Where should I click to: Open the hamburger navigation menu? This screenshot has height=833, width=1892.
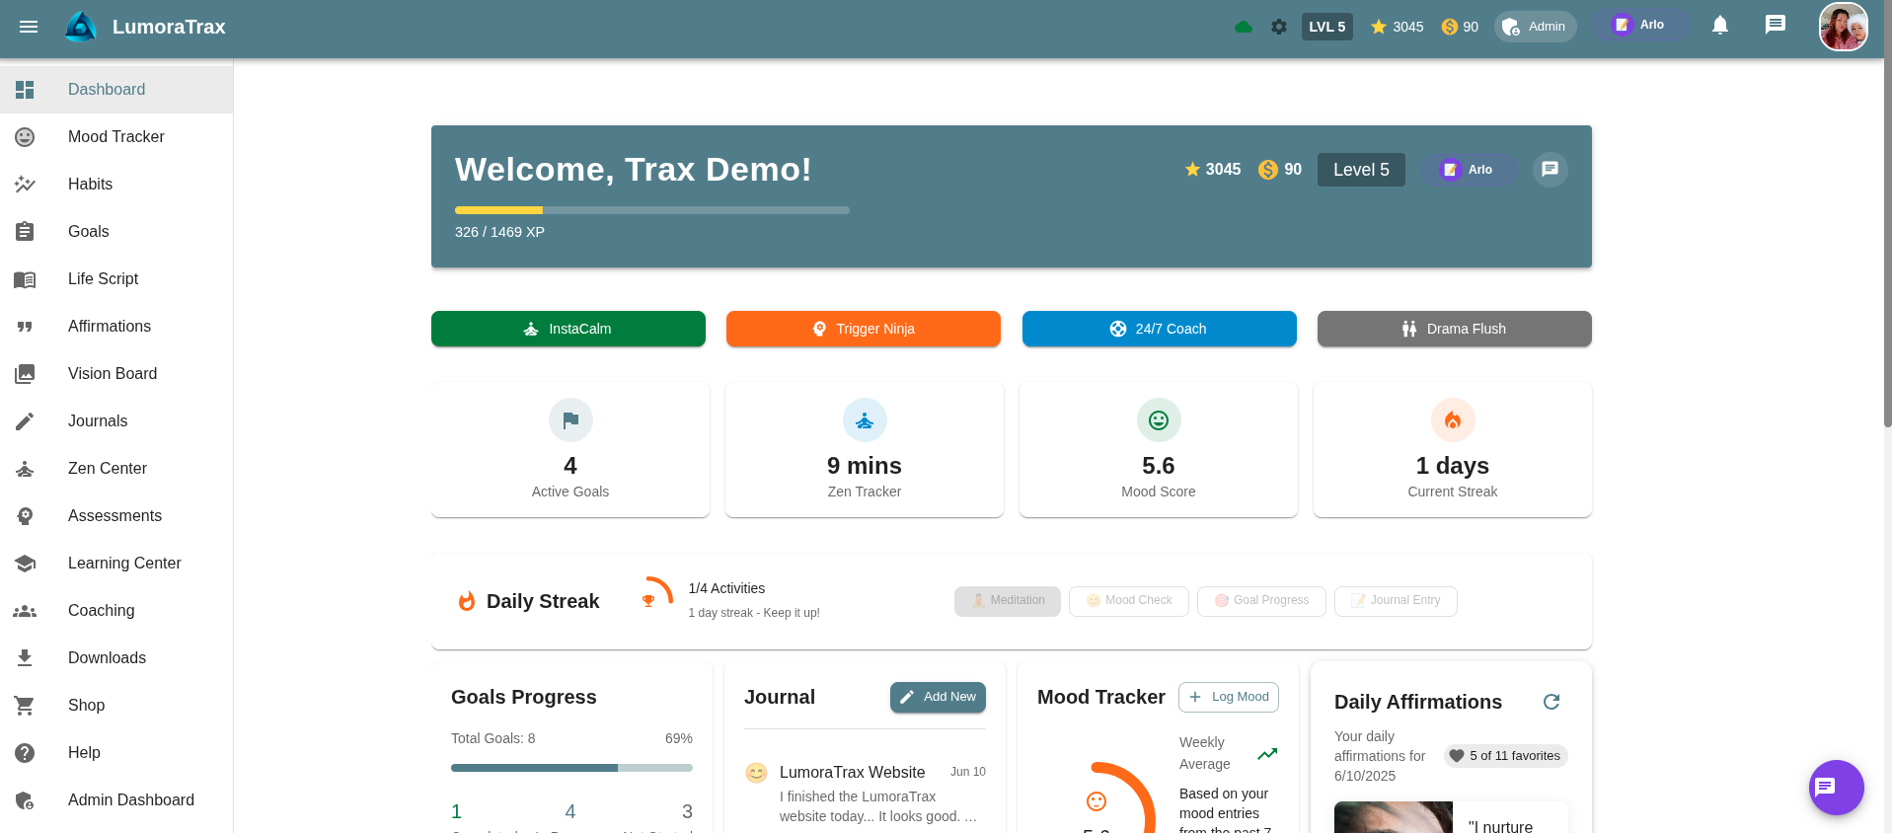coord(29,27)
